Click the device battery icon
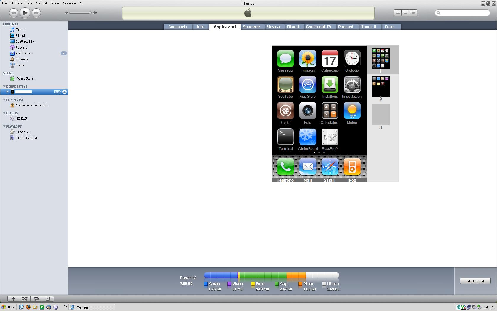Image resolution: width=497 pixels, height=311 pixels. coord(57,92)
